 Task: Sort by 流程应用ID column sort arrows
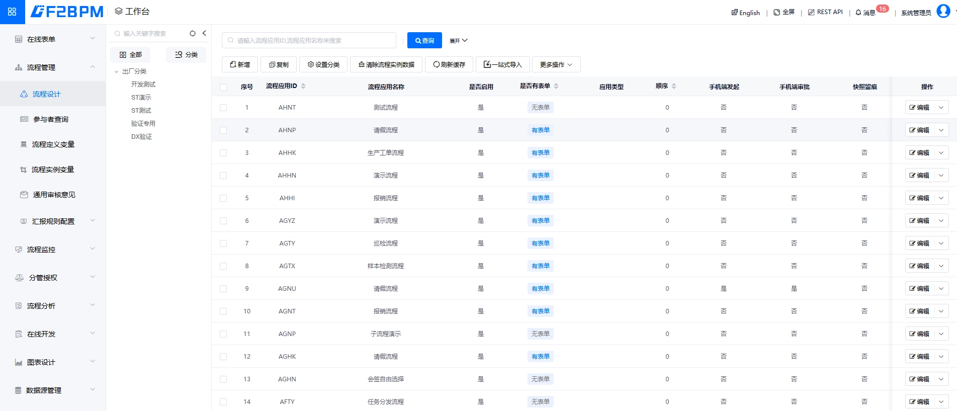click(303, 86)
